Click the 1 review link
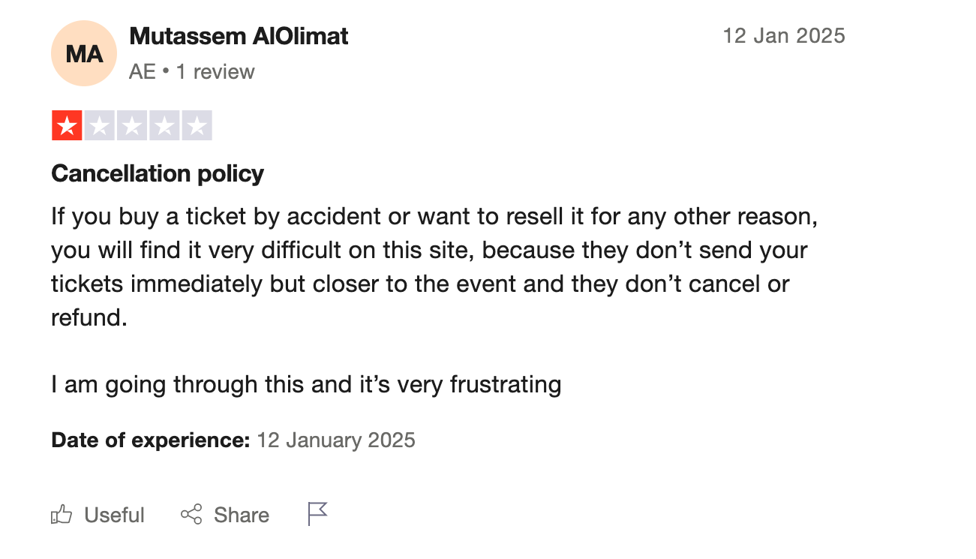Viewport: 976px width, 559px height. tap(215, 71)
